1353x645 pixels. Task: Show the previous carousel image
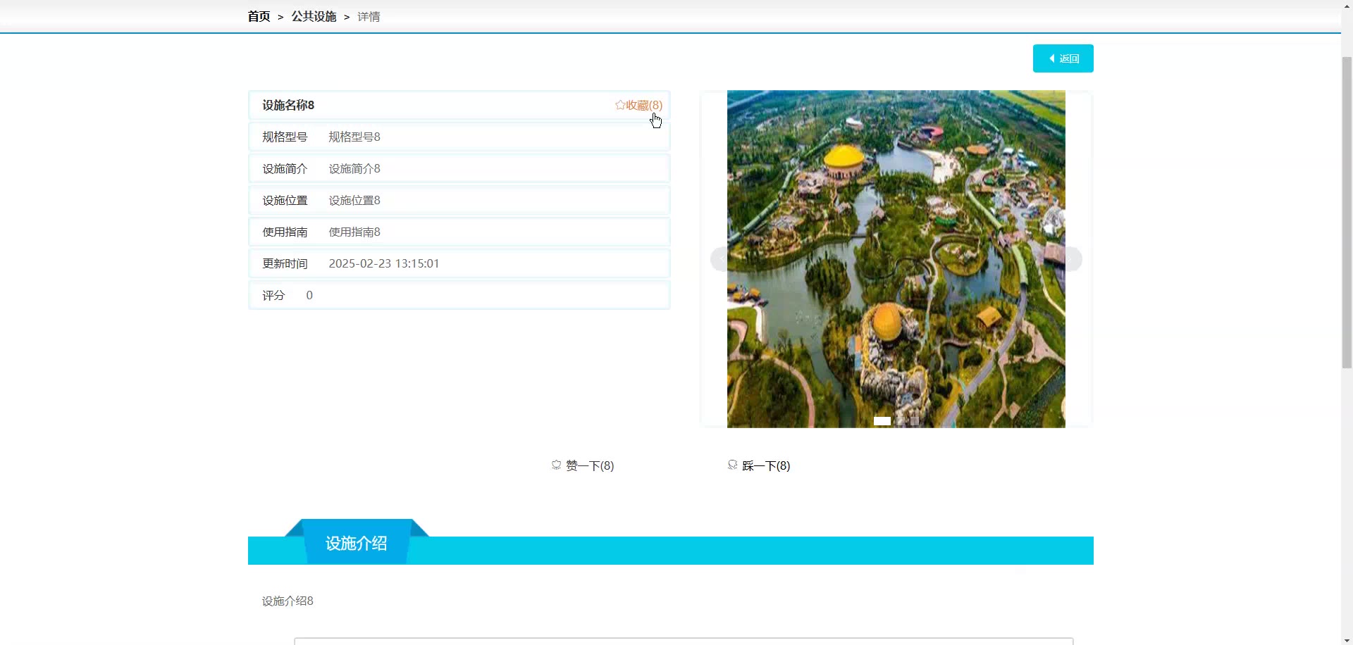click(720, 259)
